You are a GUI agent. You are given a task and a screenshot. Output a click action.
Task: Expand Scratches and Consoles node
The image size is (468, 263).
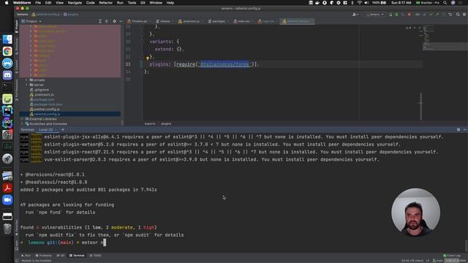click(22, 123)
